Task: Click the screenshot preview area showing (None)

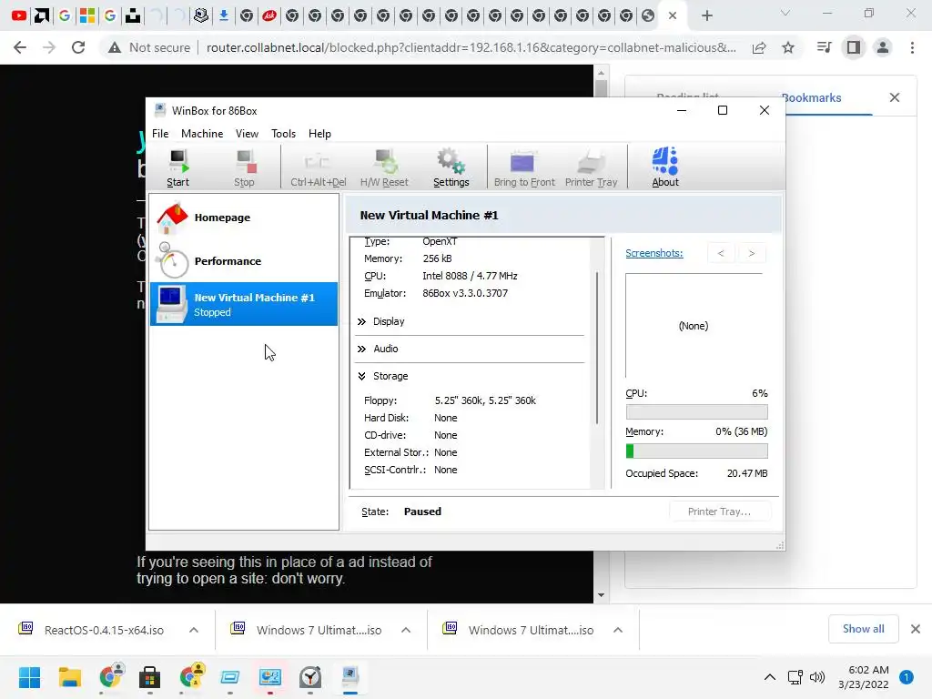Action: point(694,326)
